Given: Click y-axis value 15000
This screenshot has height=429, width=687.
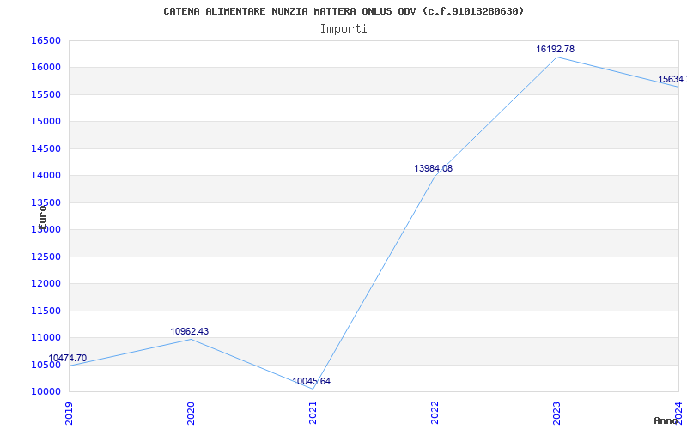Looking at the screenshot, I should coord(46,121).
